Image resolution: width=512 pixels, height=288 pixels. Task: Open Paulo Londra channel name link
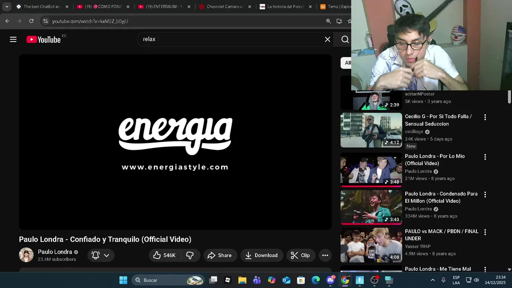click(55, 252)
